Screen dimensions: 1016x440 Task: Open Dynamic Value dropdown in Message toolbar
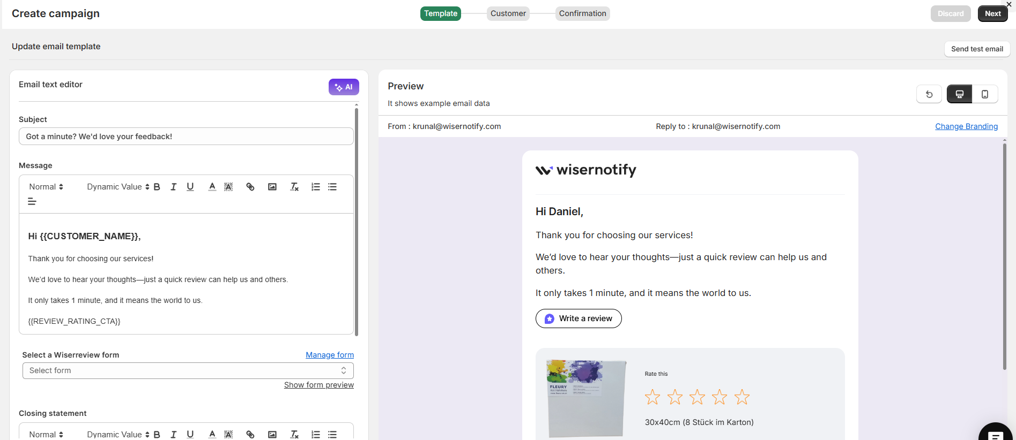coord(118,187)
